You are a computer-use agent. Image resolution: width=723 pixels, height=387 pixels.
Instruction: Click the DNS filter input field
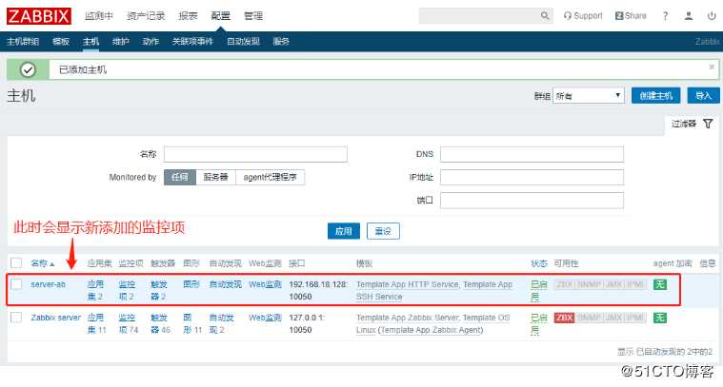[532, 154]
